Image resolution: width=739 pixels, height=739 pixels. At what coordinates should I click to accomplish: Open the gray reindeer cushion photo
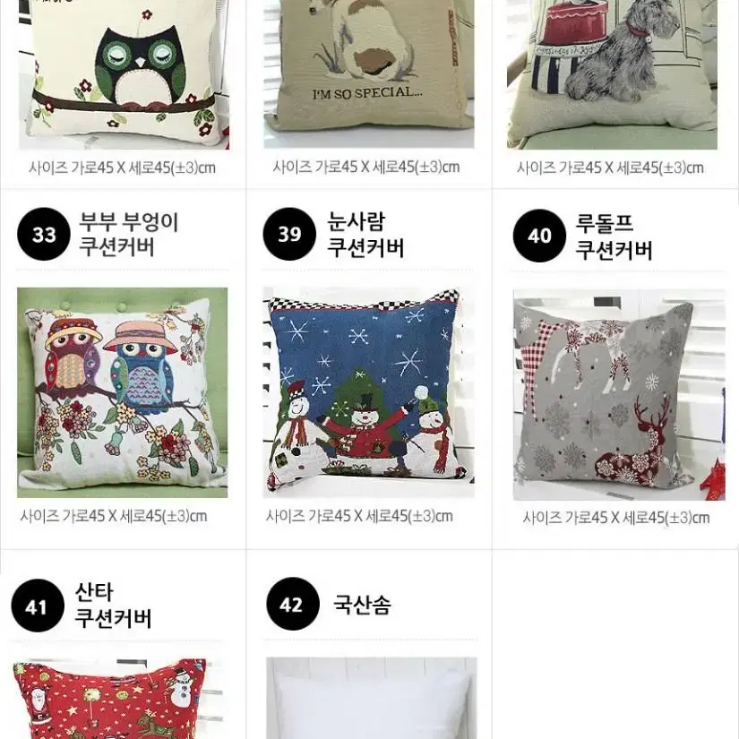click(619, 395)
